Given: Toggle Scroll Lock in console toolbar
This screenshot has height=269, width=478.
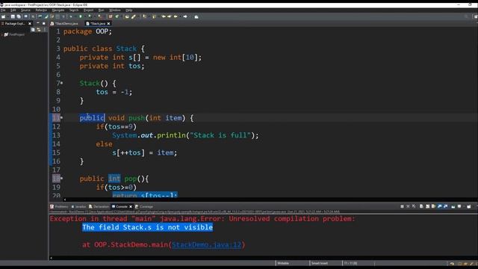Looking at the screenshot, I should (427, 206).
